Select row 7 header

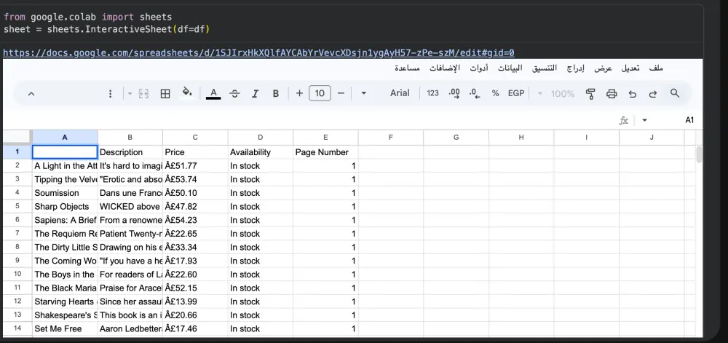[x=17, y=233]
